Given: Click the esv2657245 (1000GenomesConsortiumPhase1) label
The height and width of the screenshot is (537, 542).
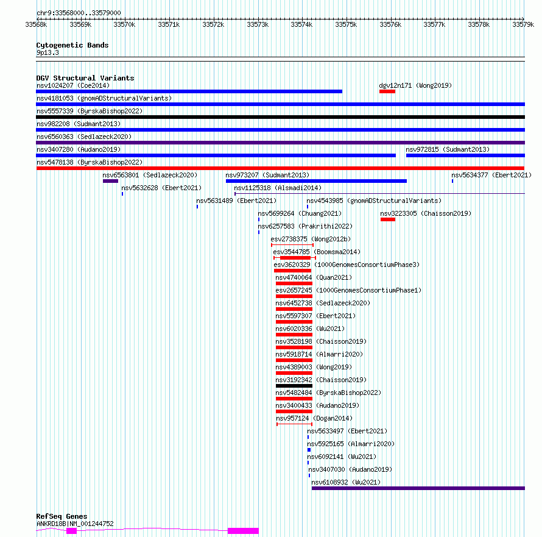Looking at the screenshot, I should [348, 290].
